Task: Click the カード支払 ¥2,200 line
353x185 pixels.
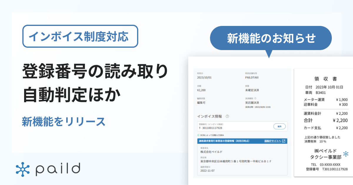Action: point(326,128)
